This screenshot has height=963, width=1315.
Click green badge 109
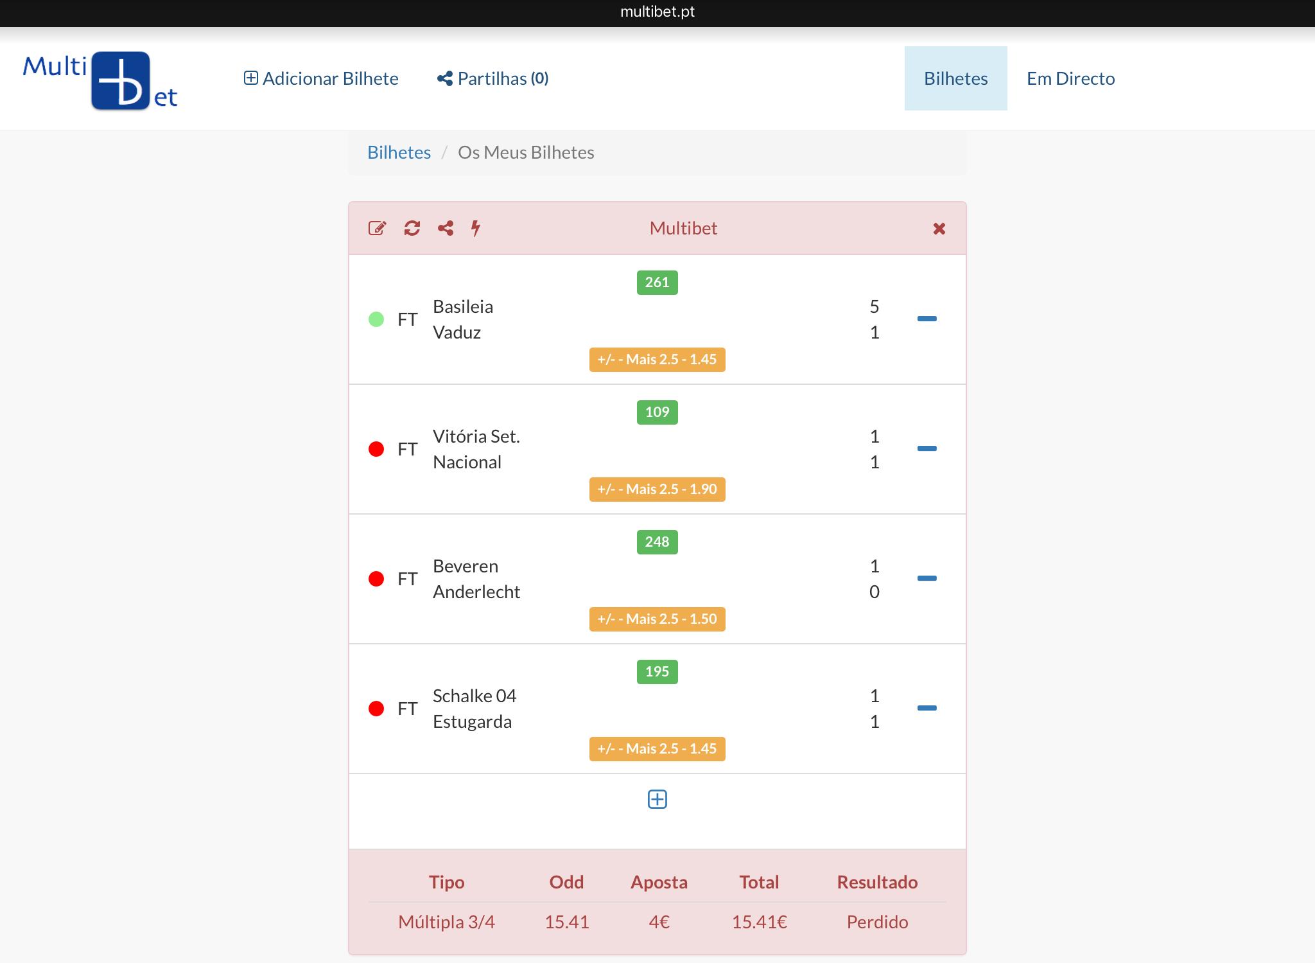click(657, 412)
